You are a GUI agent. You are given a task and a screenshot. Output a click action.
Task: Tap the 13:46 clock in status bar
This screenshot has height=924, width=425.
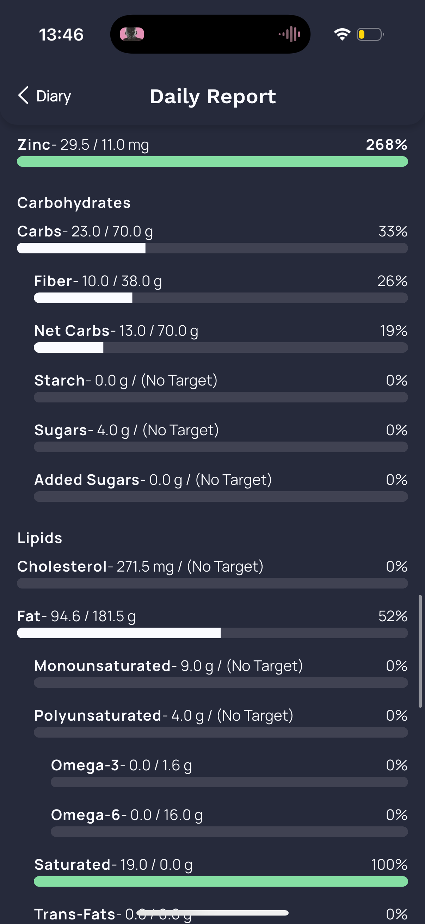coord(61,35)
